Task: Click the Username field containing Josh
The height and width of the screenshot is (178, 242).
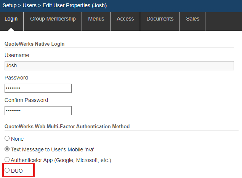Action: click(x=119, y=65)
